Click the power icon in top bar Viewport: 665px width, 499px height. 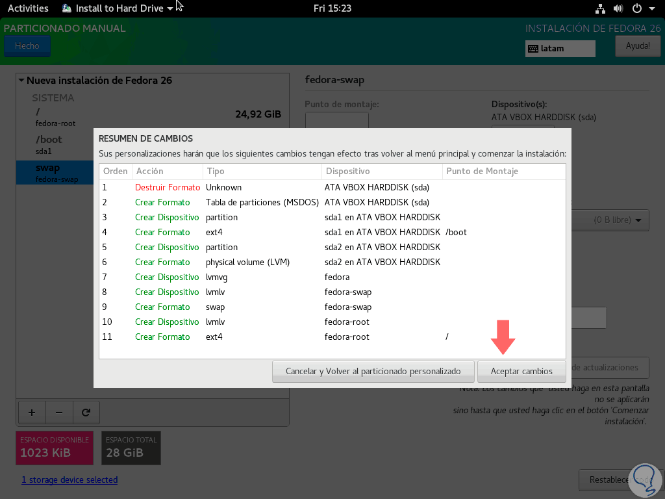636,8
